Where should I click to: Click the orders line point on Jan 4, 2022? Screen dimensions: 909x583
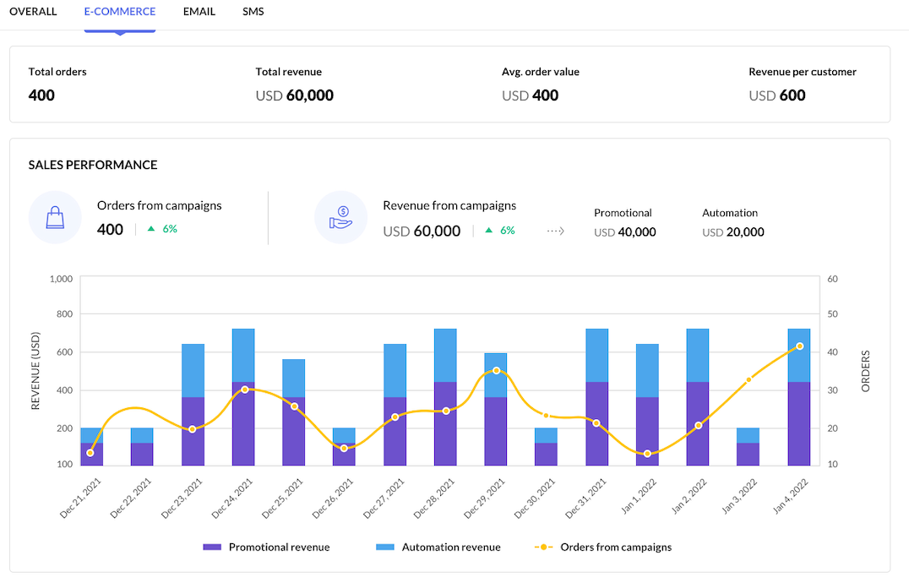pyautogui.click(x=799, y=346)
